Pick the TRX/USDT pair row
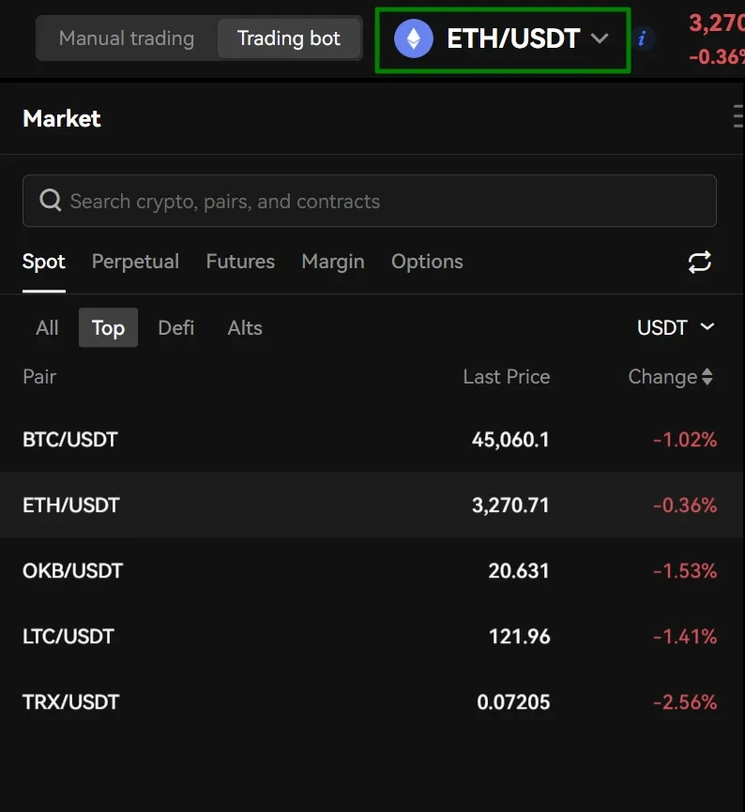 pos(372,702)
